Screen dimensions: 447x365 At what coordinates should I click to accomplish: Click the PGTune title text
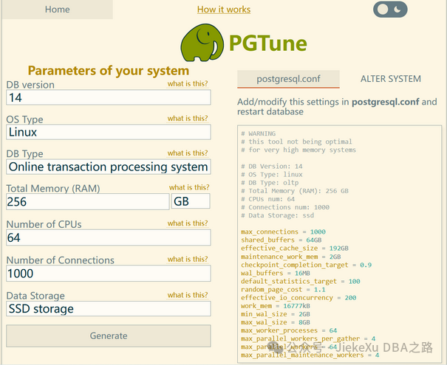[x=268, y=44]
